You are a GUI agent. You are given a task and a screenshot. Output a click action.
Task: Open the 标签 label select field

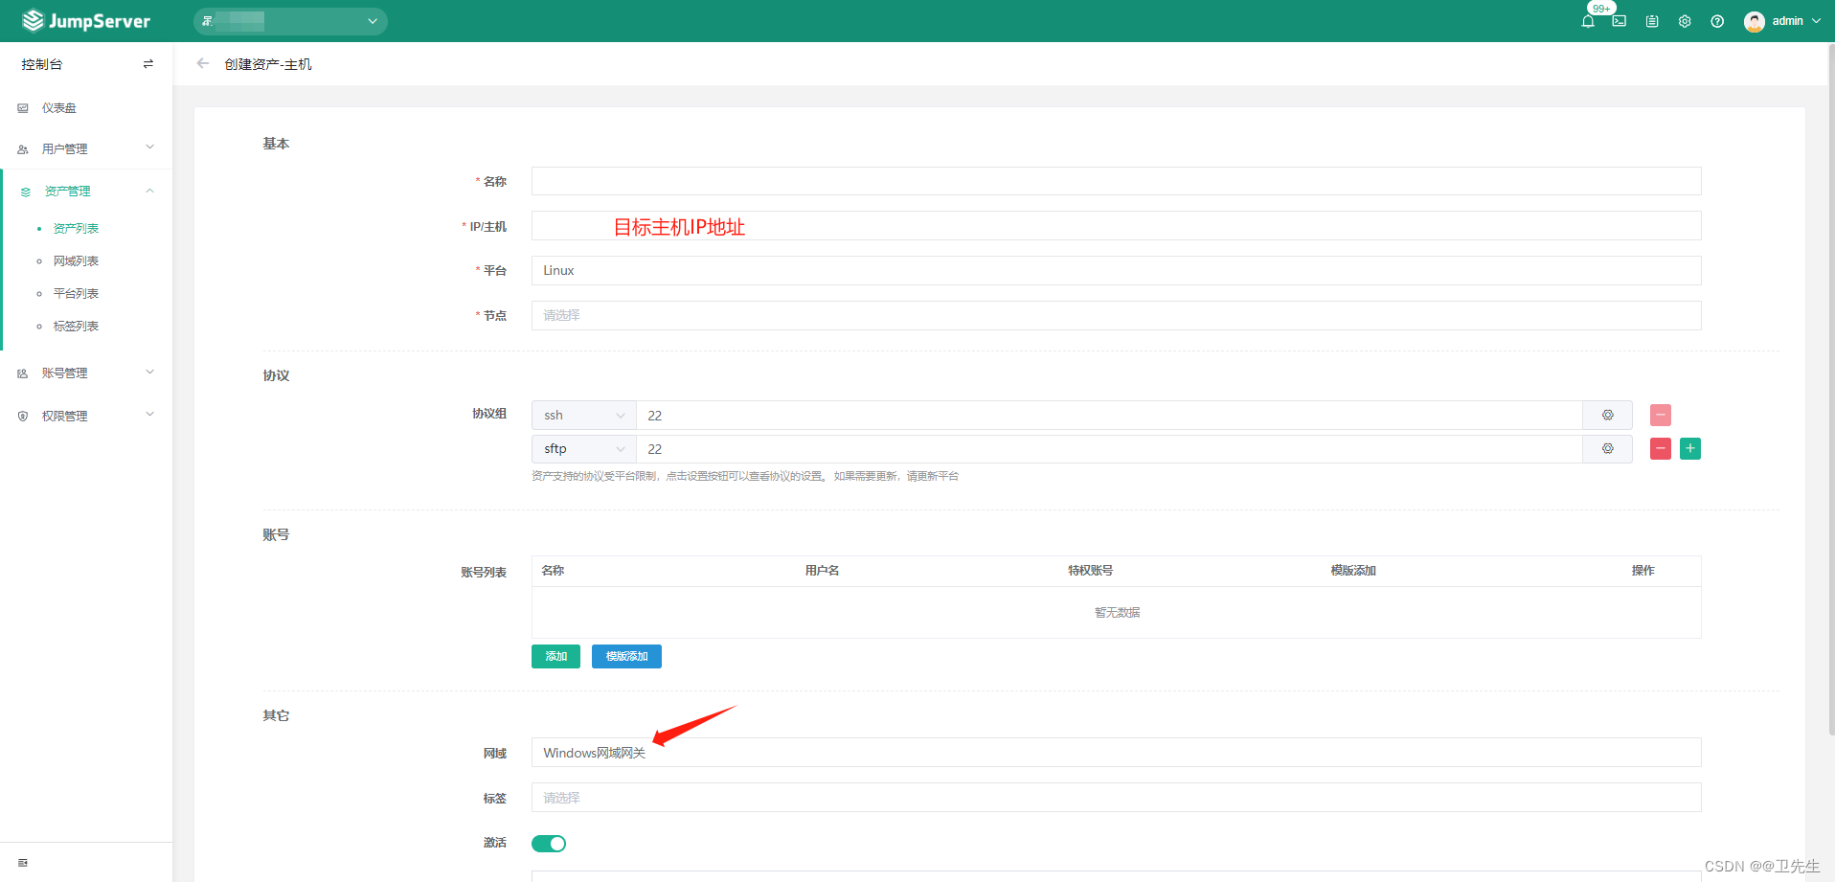pyautogui.click(x=1117, y=798)
